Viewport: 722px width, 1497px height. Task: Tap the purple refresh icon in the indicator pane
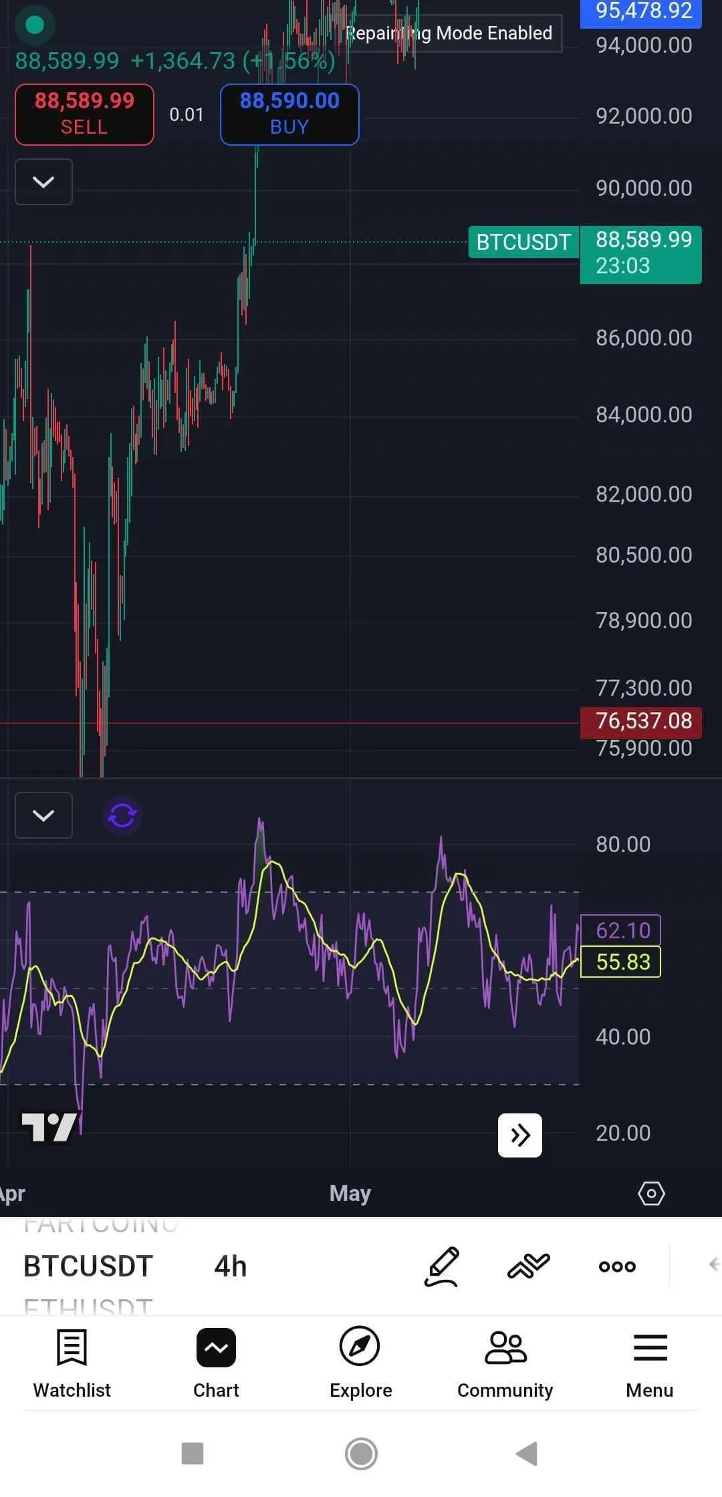[x=122, y=815]
